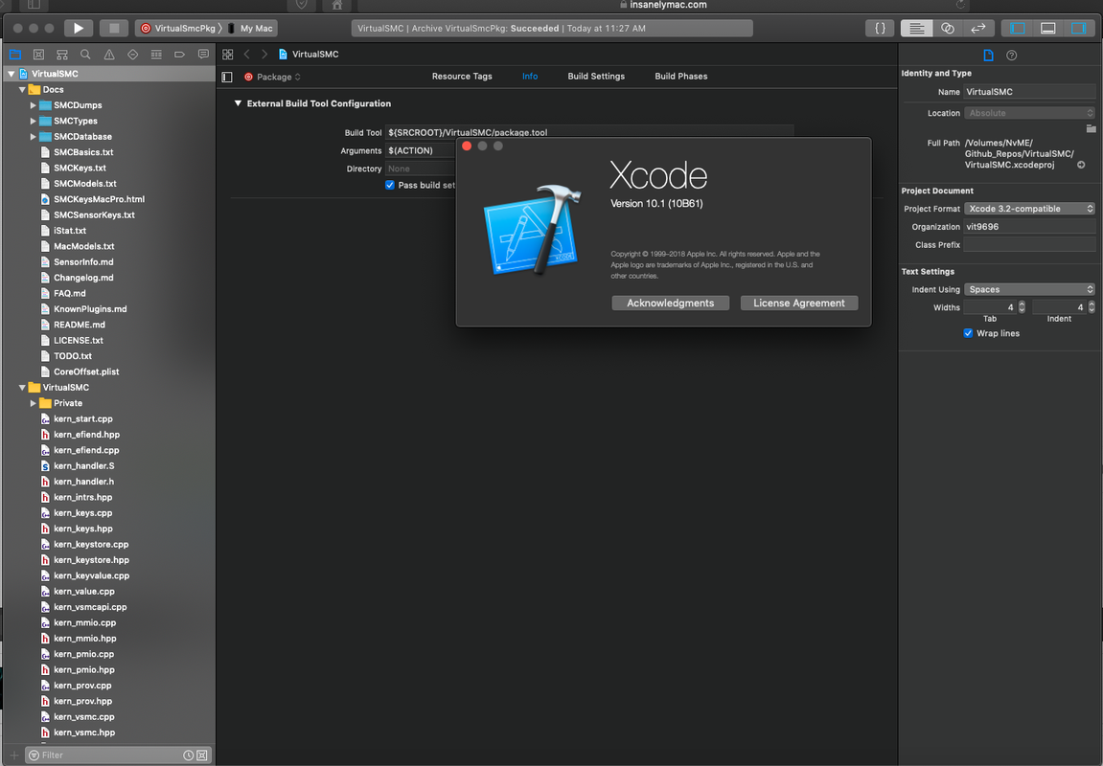Viewport: 1103px width, 766px height.
Task: Collapse the VirtualSMC project root
Action: (11, 74)
